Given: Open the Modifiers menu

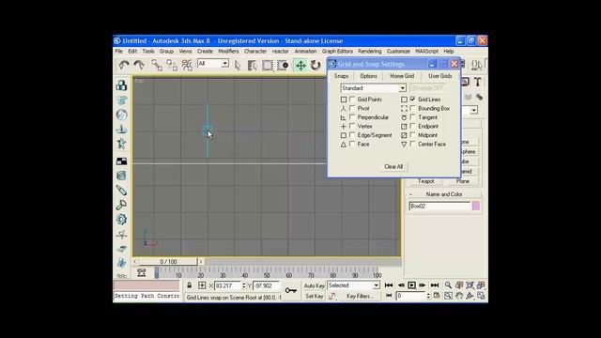Looking at the screenshot, I should click(x=228, y=51).
